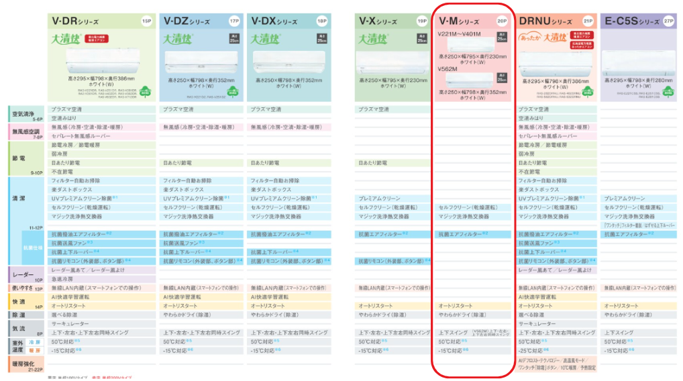Select the V-DX series header
683x381 pixels.
288,21
